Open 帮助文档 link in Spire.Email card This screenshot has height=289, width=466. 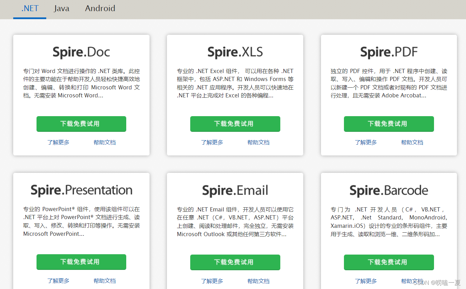point(258,281)
